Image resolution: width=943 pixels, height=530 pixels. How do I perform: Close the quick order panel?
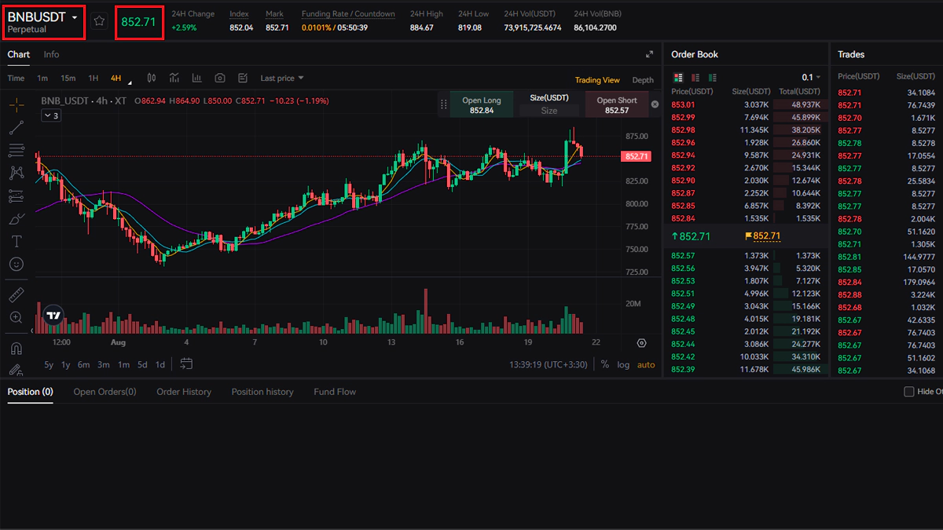pos(655,104)
